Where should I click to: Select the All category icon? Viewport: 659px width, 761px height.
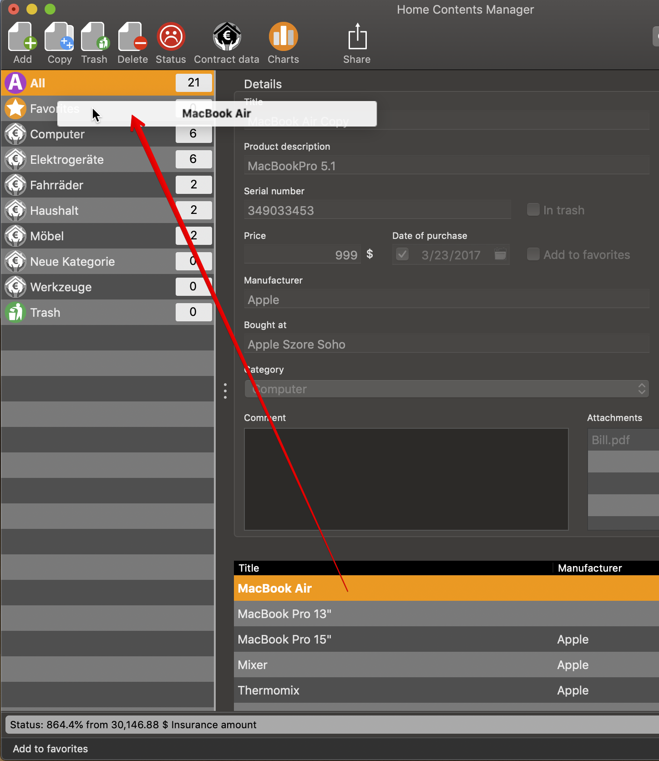click(15, 83)
